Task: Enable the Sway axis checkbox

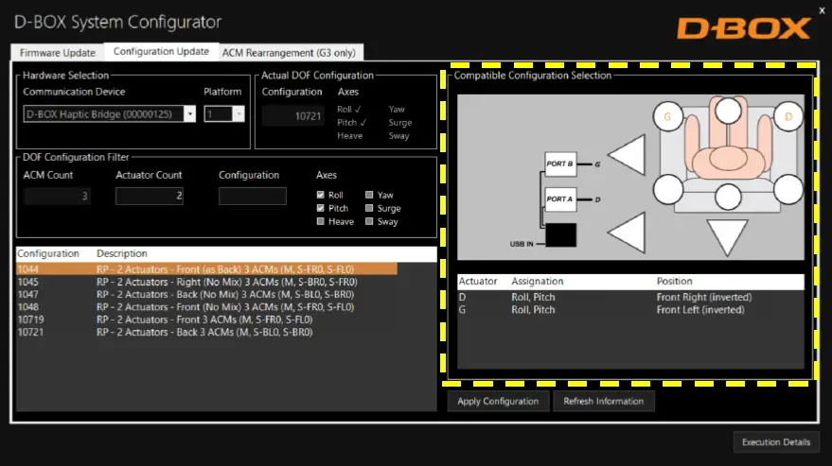Action: click(369, 221)
